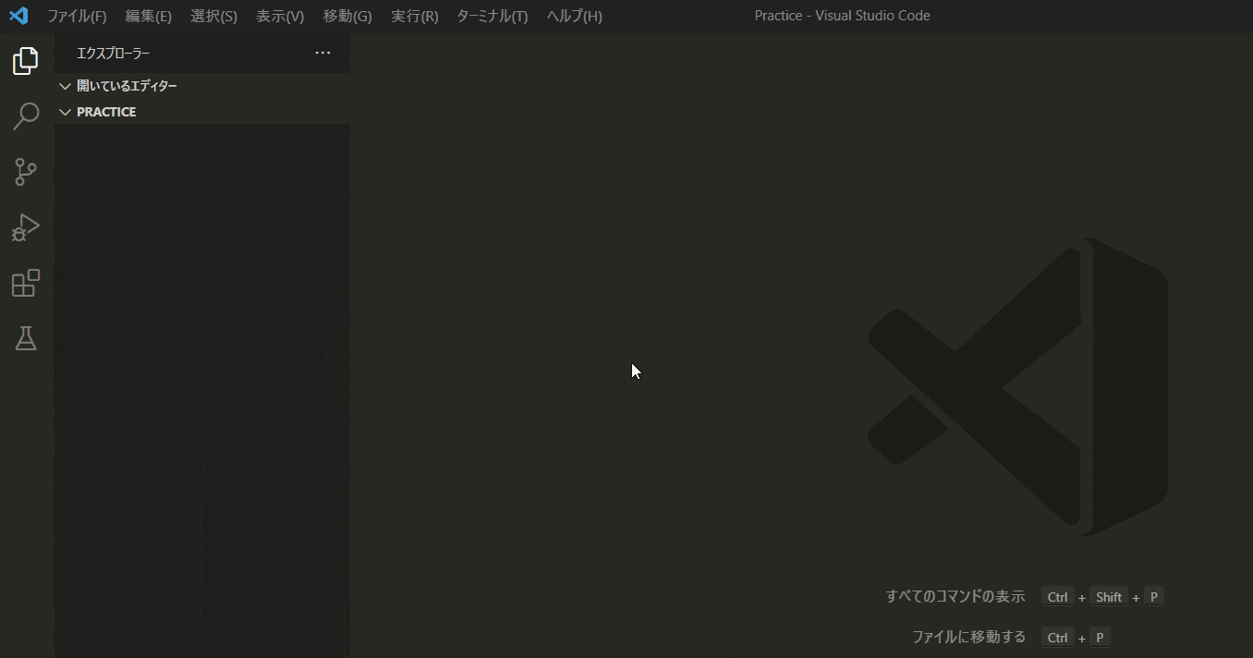Image resolution: width=1253 pixels, height=658 pixels.
Task: Select the Extensions icon
Action: [x=25, y=283]
